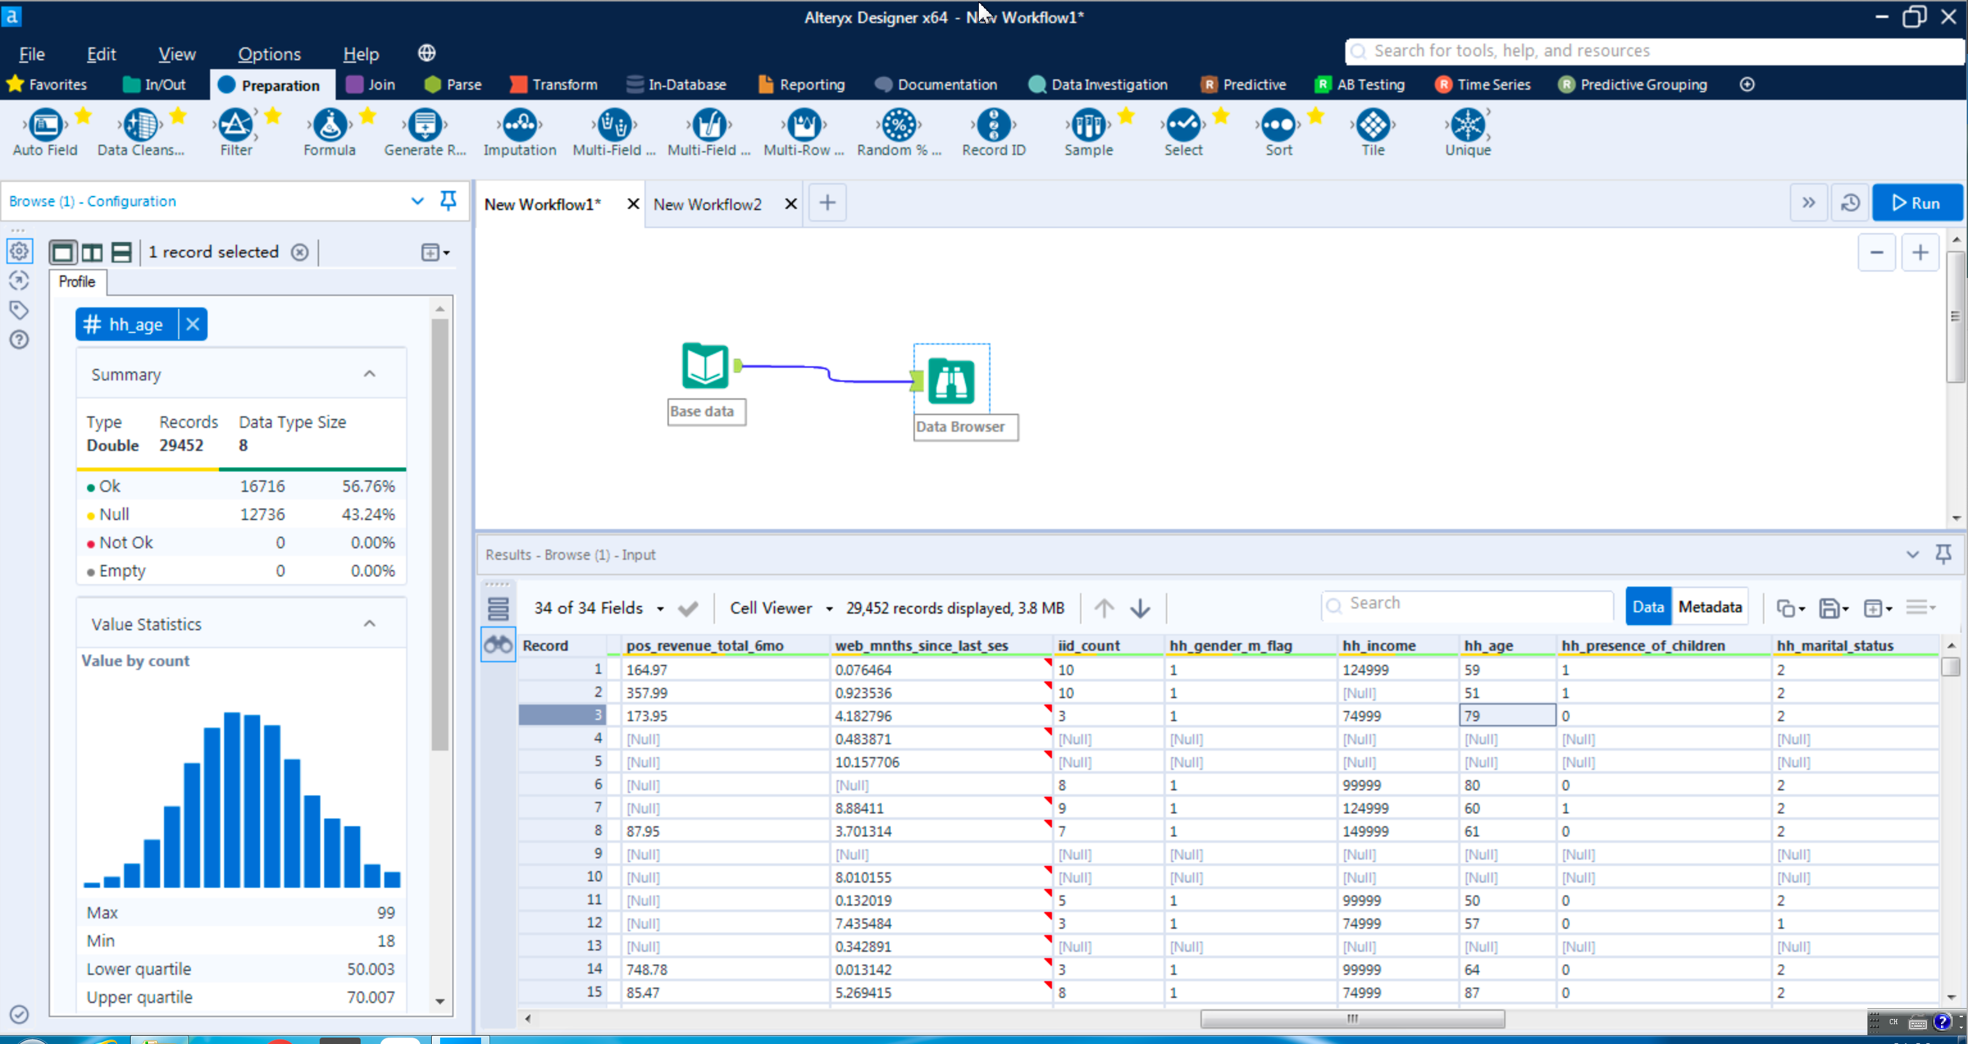Image resolution: width=1968 pixels, height=1044 pixels.
Task: Click the help question mark icon in sidebar
Action: [x=19, y=340]
